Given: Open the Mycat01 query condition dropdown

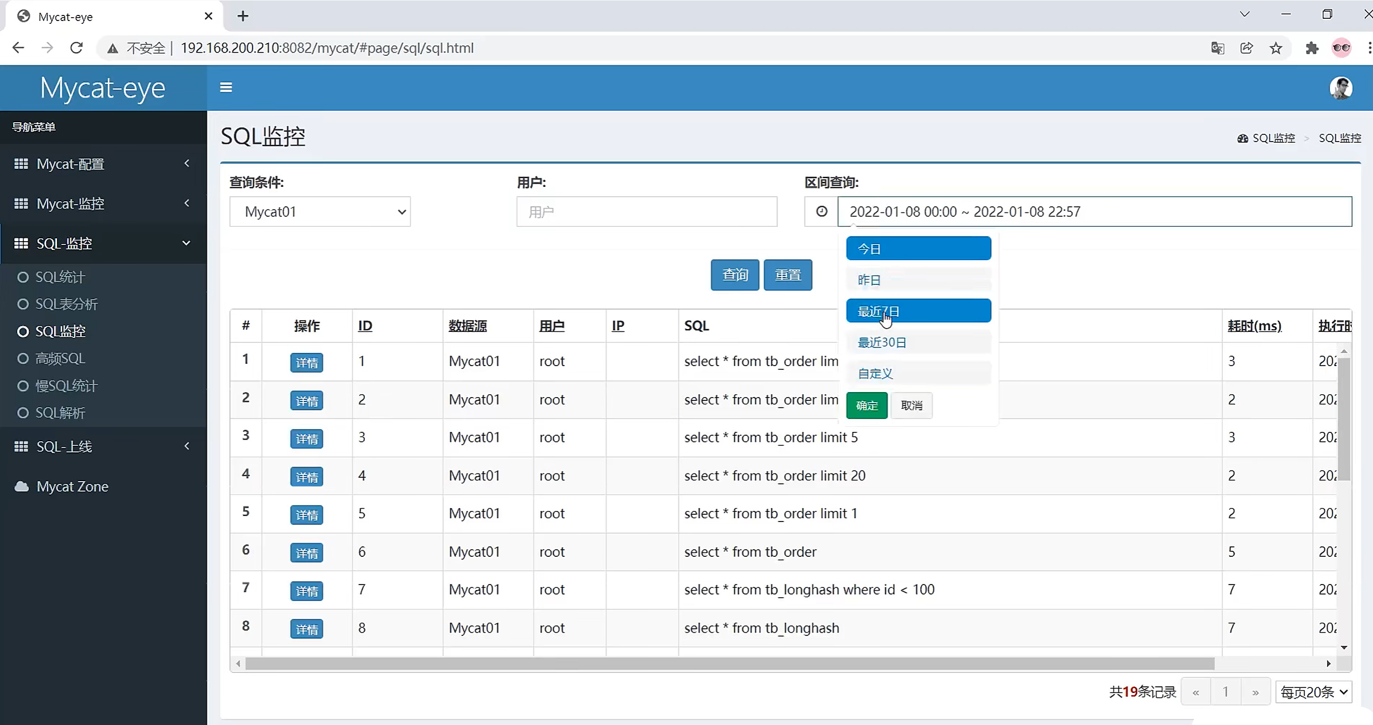Looking at the screenshot, I should 320,211.
